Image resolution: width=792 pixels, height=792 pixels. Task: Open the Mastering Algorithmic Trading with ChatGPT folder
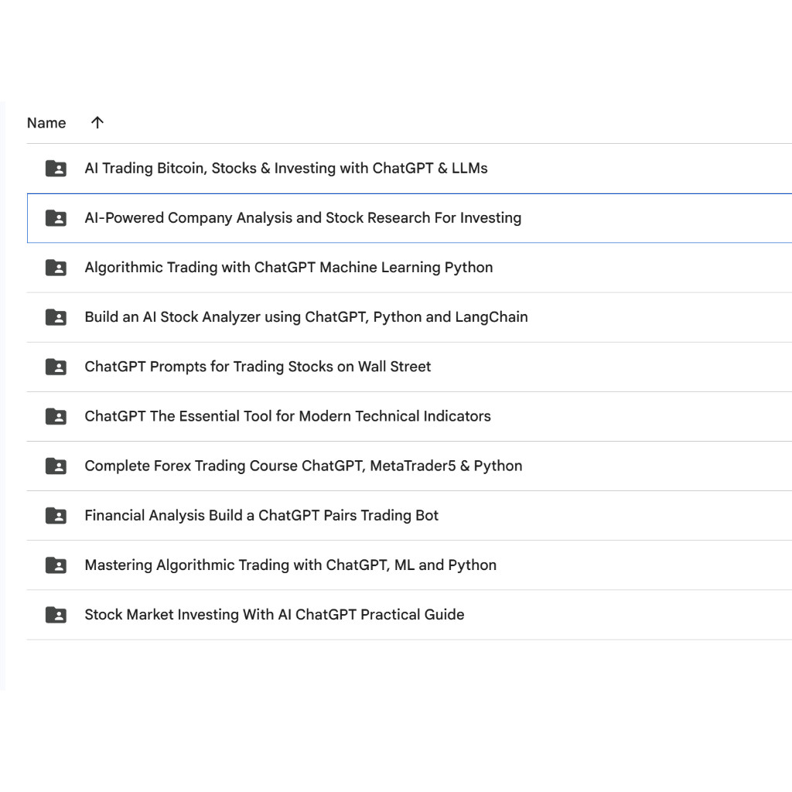click(290, 565)
